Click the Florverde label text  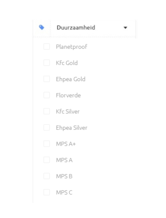(x=68, y=95)
